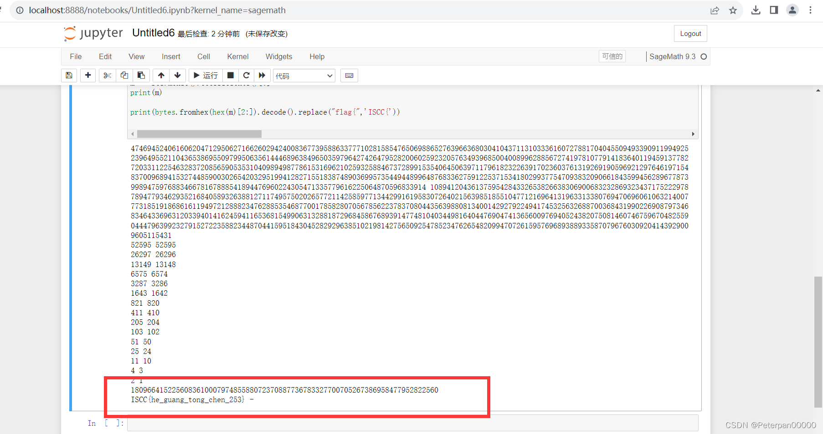The width and height of the screenshot is (823, 434).
Task: Bookmark this page star icon
Action: (x=733, y=10)
